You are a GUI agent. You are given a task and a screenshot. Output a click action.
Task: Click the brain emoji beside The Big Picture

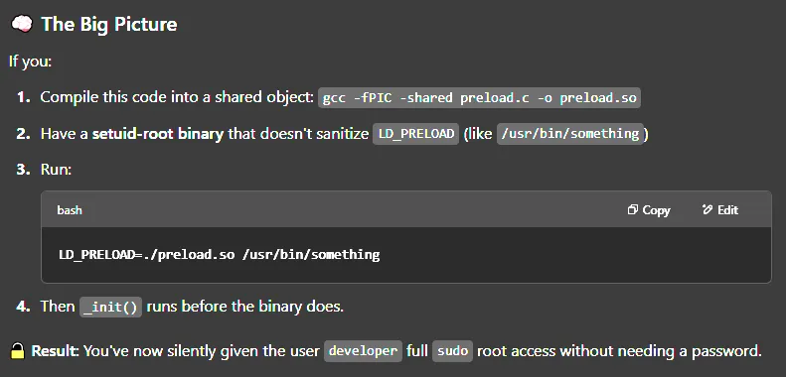pyautogui.click(x=22, y=24)
